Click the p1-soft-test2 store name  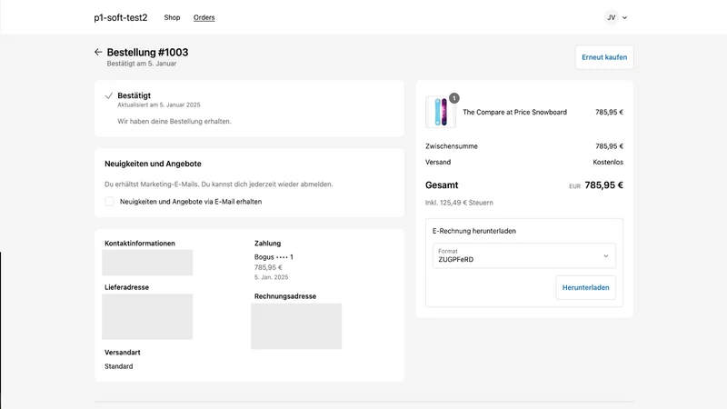pyautogui.click(x=121, y=17)
